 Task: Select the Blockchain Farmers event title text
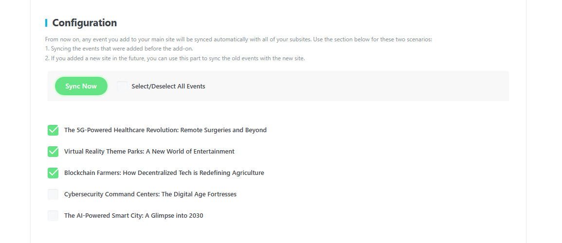(x=164, y=173)
